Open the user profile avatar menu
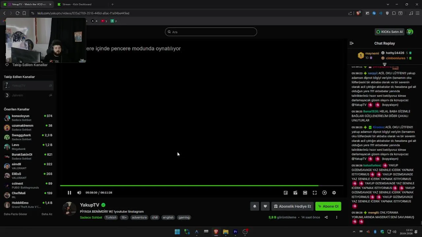Viewport: 422px width, 237px height. [410, 32]
